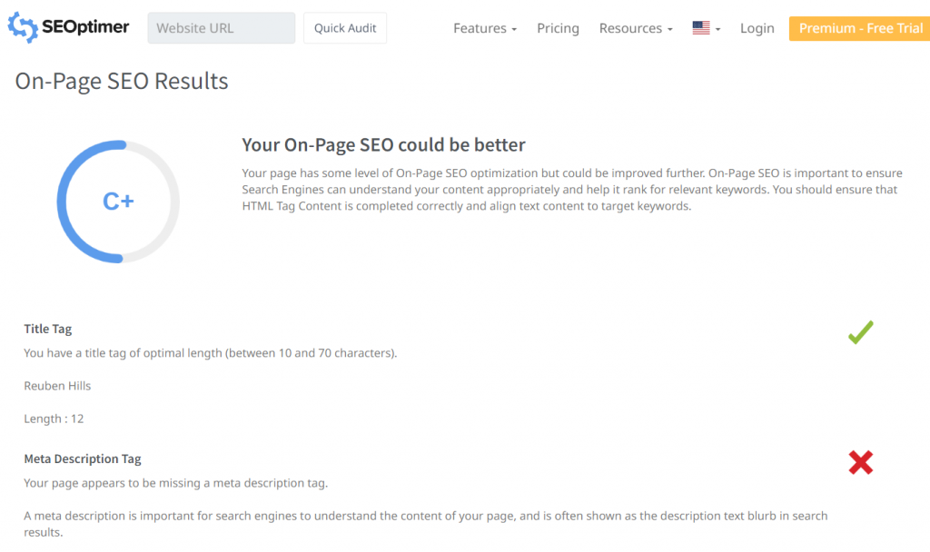Click the red X beside Meta Description Tag
The width and height of the screenshot is (930, 552).
(x=861, y=463)
